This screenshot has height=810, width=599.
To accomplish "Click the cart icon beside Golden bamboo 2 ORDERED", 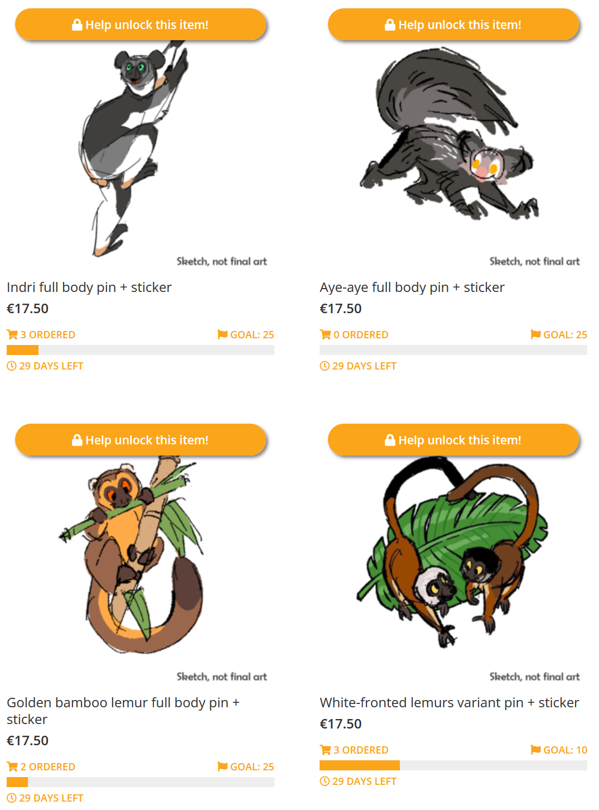I will tap(12, 766).
